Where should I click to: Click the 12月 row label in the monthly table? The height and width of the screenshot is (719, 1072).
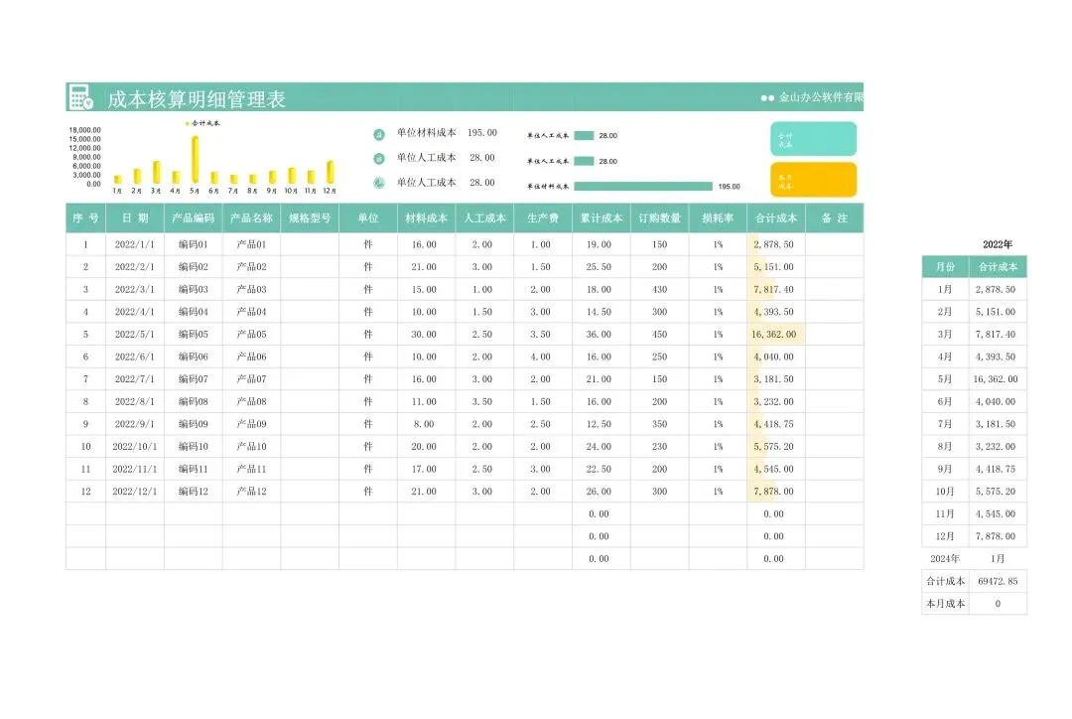(945, 536)
